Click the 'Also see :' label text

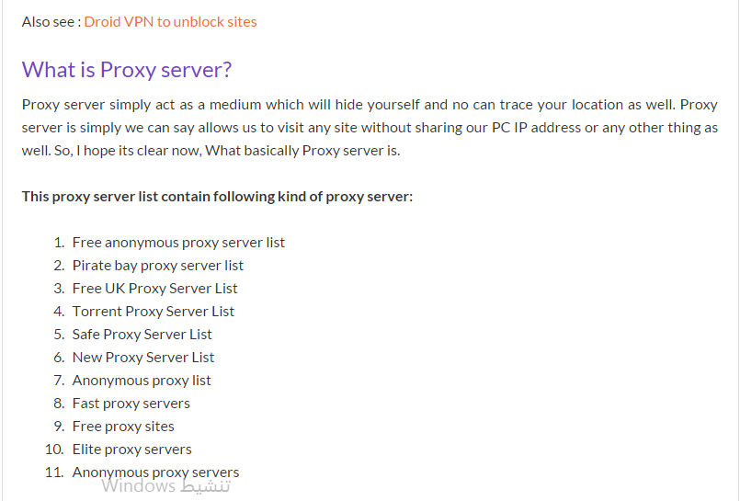click(x=51, y=22)
